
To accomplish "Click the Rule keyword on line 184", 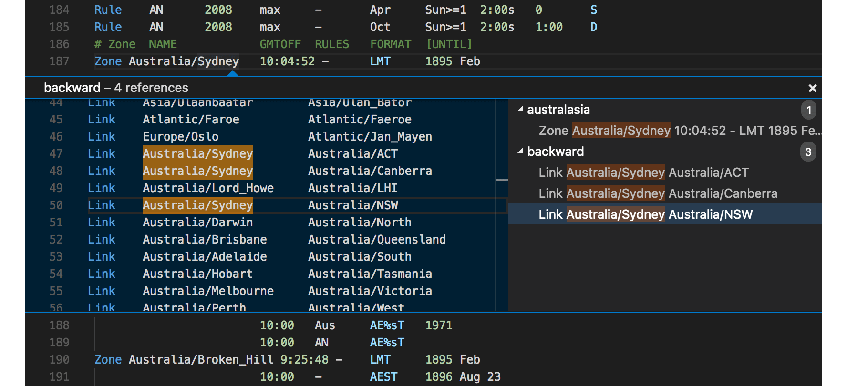I will [108, 10].
